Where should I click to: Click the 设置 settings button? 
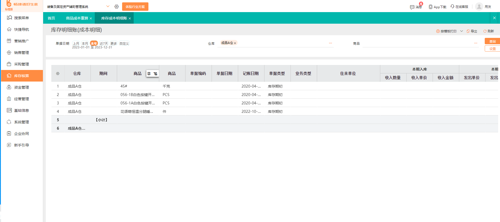[x=492, y=49]
